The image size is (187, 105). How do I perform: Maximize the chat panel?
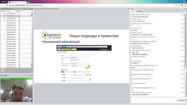[186, 9]
